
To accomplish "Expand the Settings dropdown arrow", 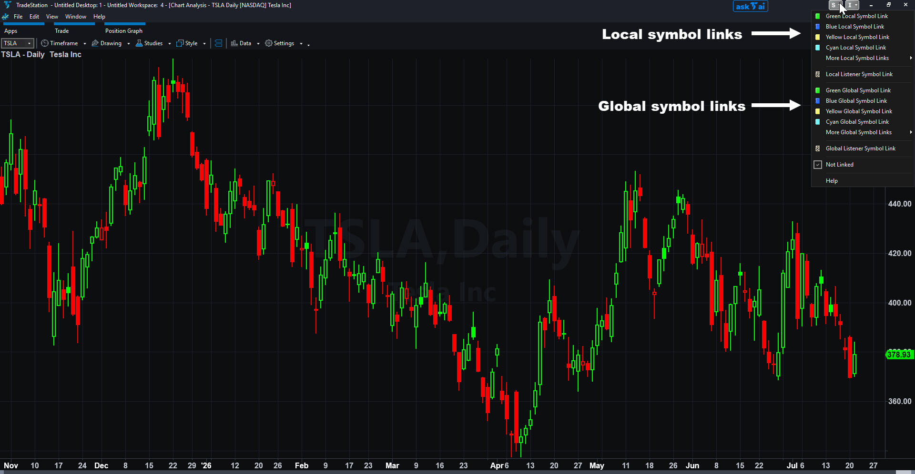I will pos(301,44).
